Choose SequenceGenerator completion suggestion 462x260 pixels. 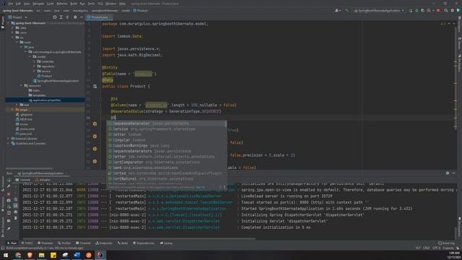click(167, 123)
